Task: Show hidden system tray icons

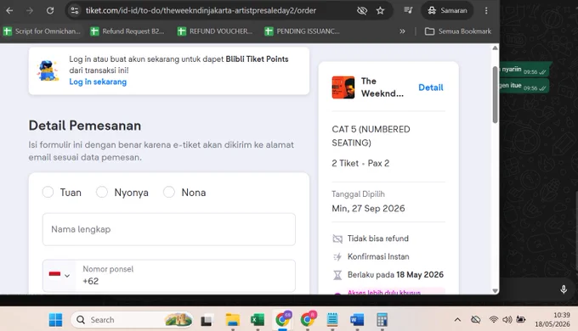Action: coord(457,320)
